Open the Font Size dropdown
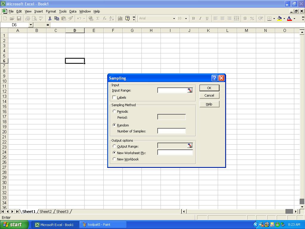Viewport: 305px width, 229px height. click(186, 18)
